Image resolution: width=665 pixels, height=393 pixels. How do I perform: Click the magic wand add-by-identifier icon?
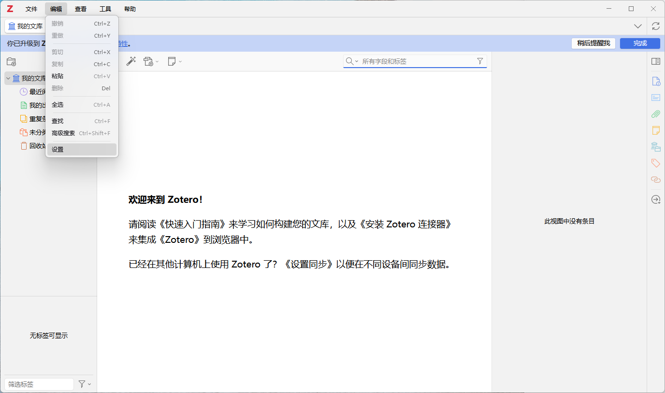click(x=131, y=61)
